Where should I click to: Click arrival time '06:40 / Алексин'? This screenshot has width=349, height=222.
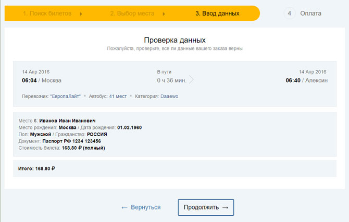pyautogui.click(x=306, y=81)
